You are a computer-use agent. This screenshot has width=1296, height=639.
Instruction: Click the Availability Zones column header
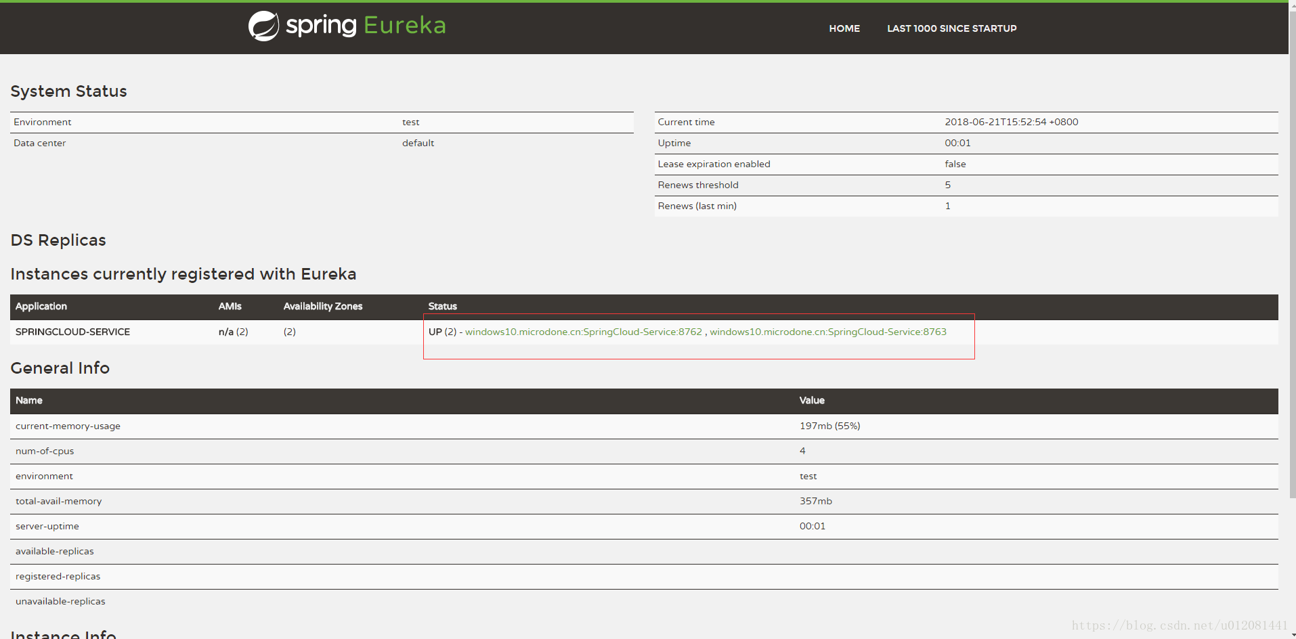click(323, 306)
